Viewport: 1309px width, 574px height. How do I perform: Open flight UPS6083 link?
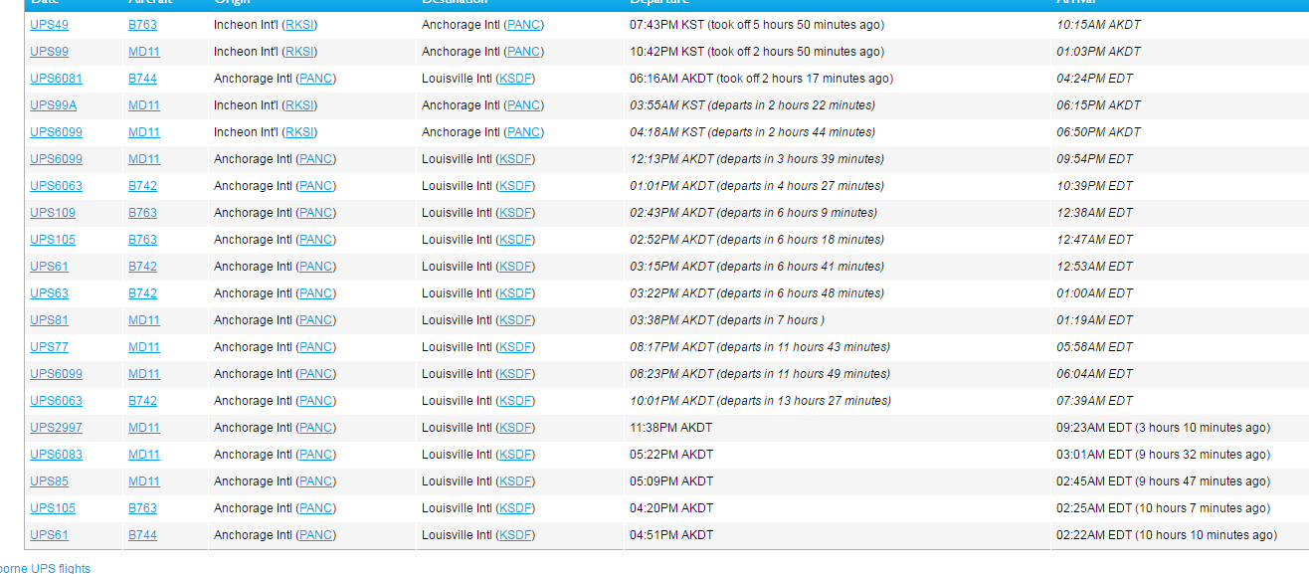pyautogui.click(x=56, y=455)
